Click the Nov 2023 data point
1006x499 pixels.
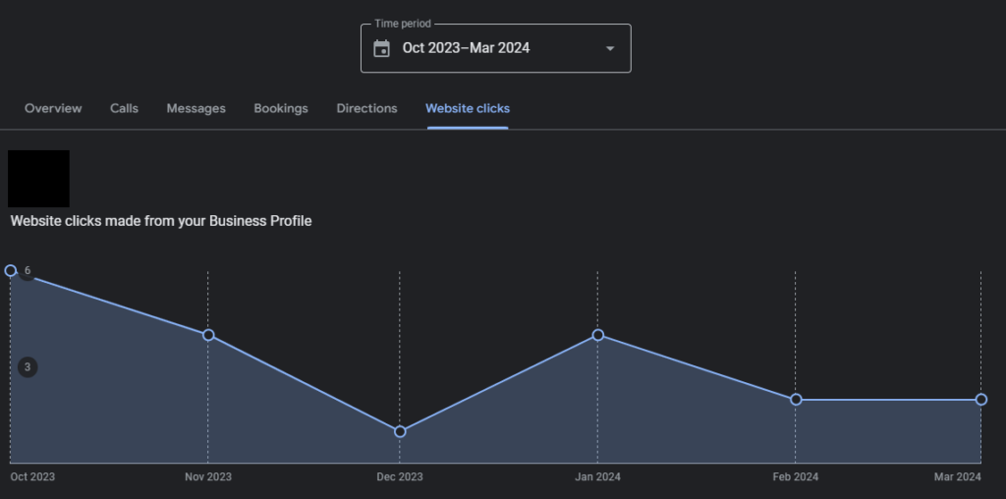pyautogui.click(x=208, y=335)
